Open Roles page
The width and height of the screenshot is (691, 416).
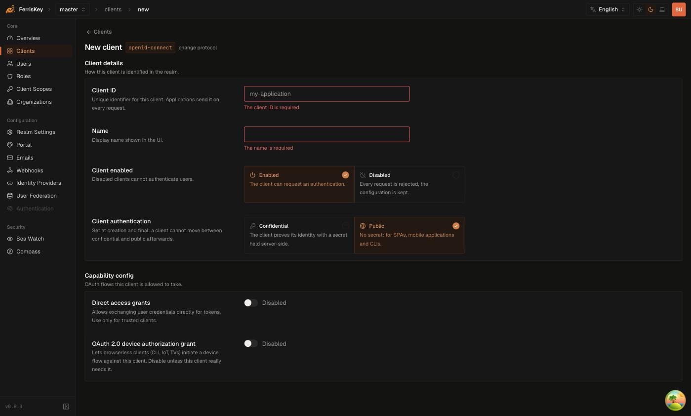(x=37, y=76)
